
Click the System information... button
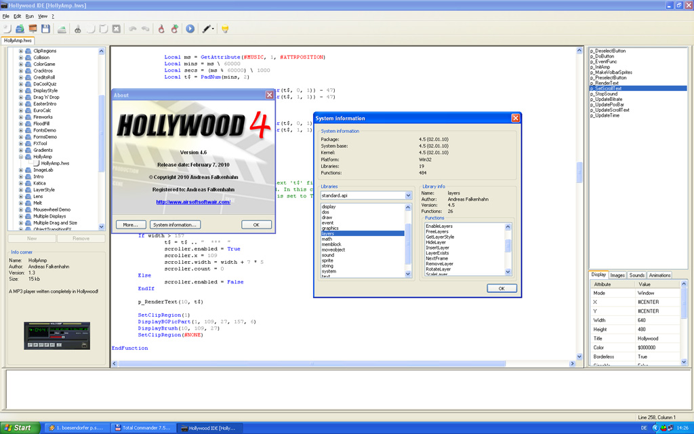point(175,225)
